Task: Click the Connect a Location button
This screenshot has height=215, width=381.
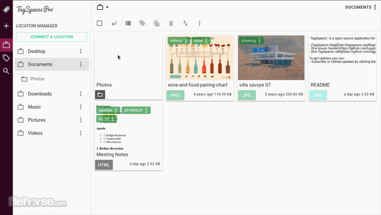Action: [x=52, y=37]
